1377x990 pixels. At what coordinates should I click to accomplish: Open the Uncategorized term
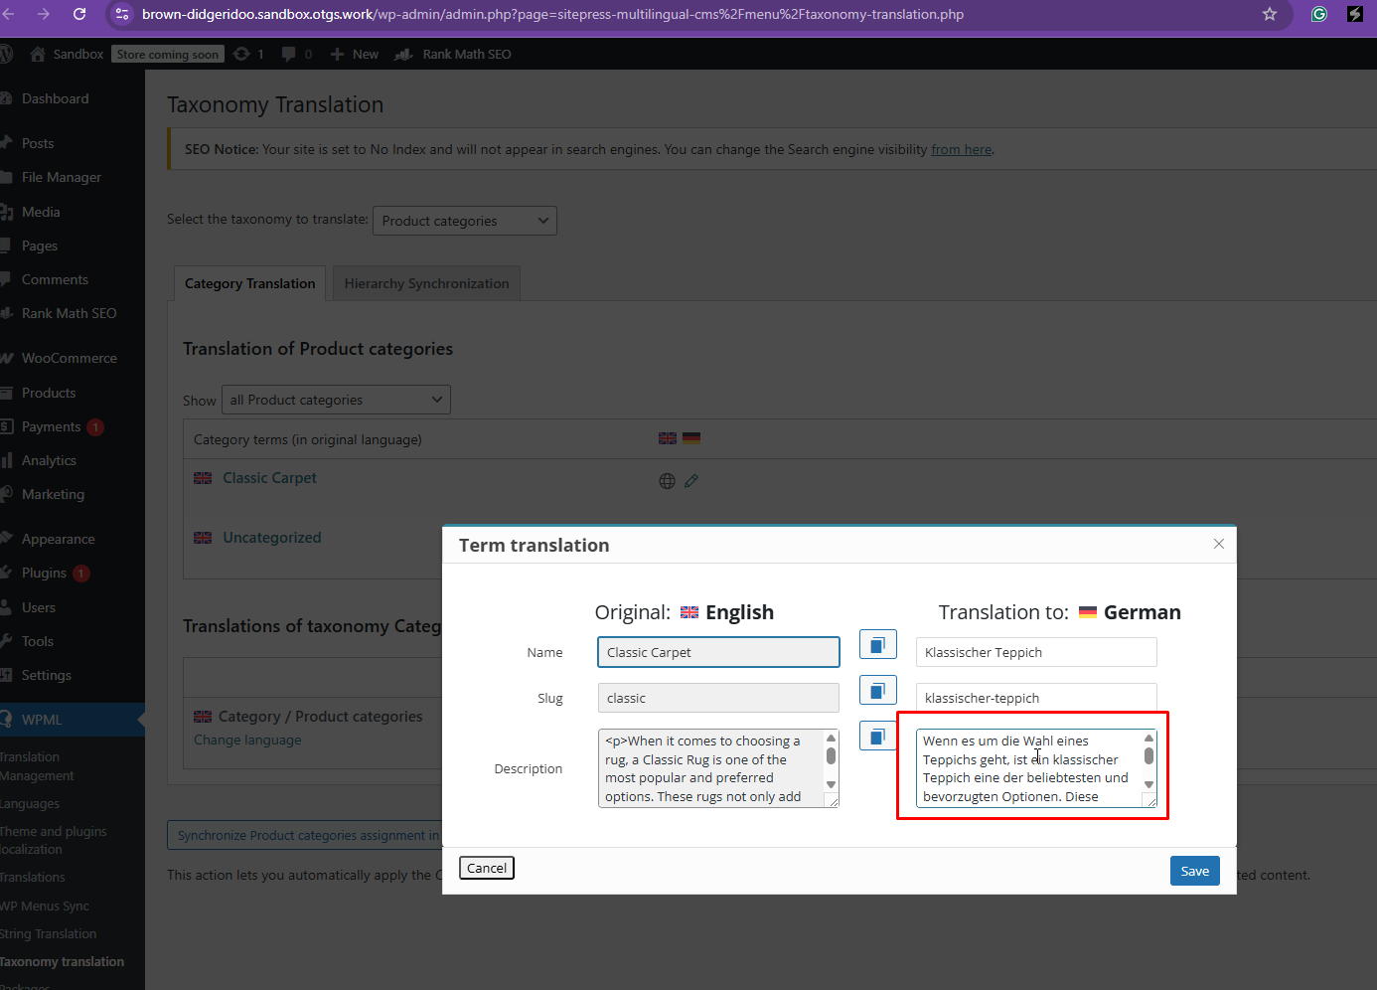pyautogui.click(x=272, y=538)
